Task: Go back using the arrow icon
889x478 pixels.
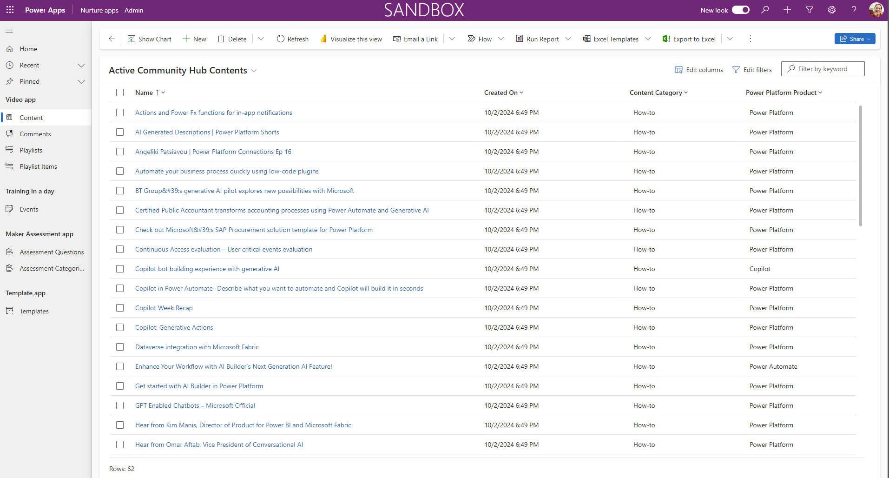Action: 112,39
